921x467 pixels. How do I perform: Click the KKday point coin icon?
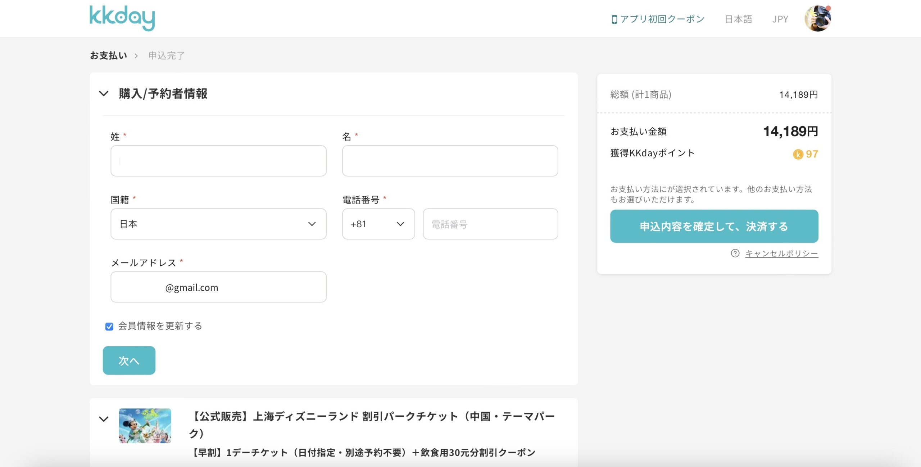(x=798, y=154)
